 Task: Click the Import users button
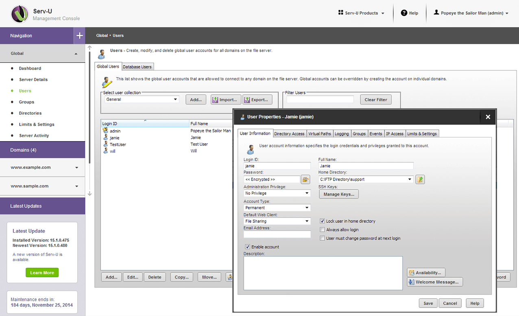226,100
